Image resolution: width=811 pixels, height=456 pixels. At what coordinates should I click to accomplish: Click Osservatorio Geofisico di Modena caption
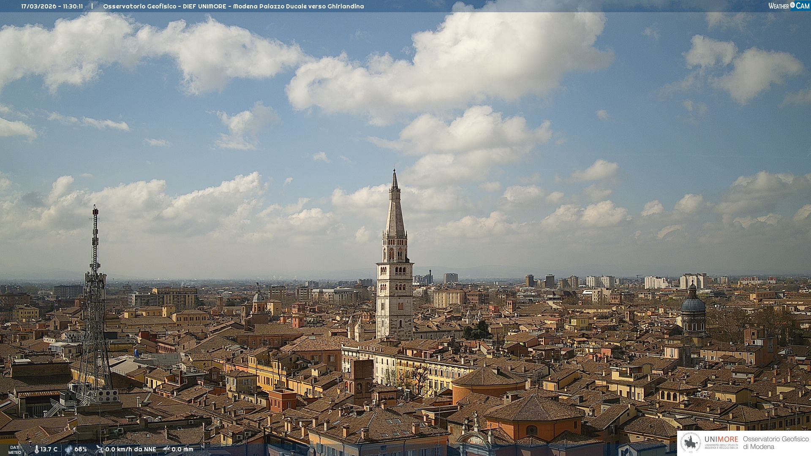pyautogui.click(x=776, y=442)
